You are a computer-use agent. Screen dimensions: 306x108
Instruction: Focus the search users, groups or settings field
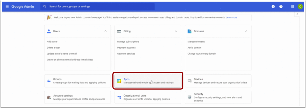(97, 7)
